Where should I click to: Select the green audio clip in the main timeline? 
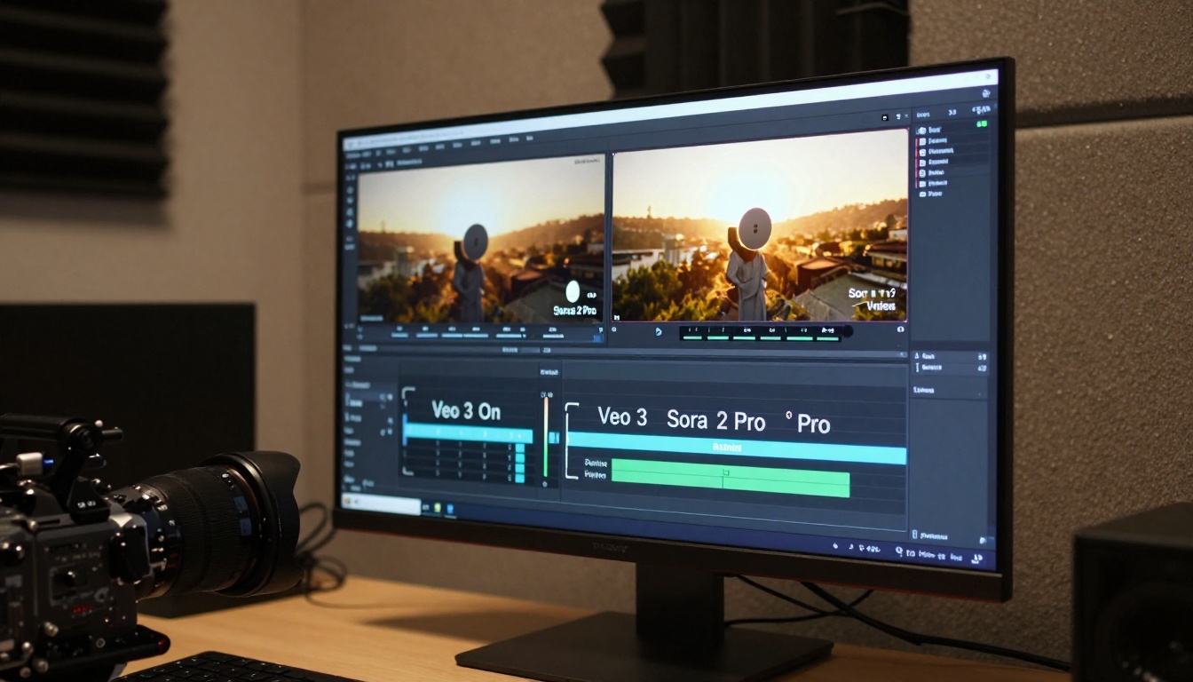(x=731, y=478)
